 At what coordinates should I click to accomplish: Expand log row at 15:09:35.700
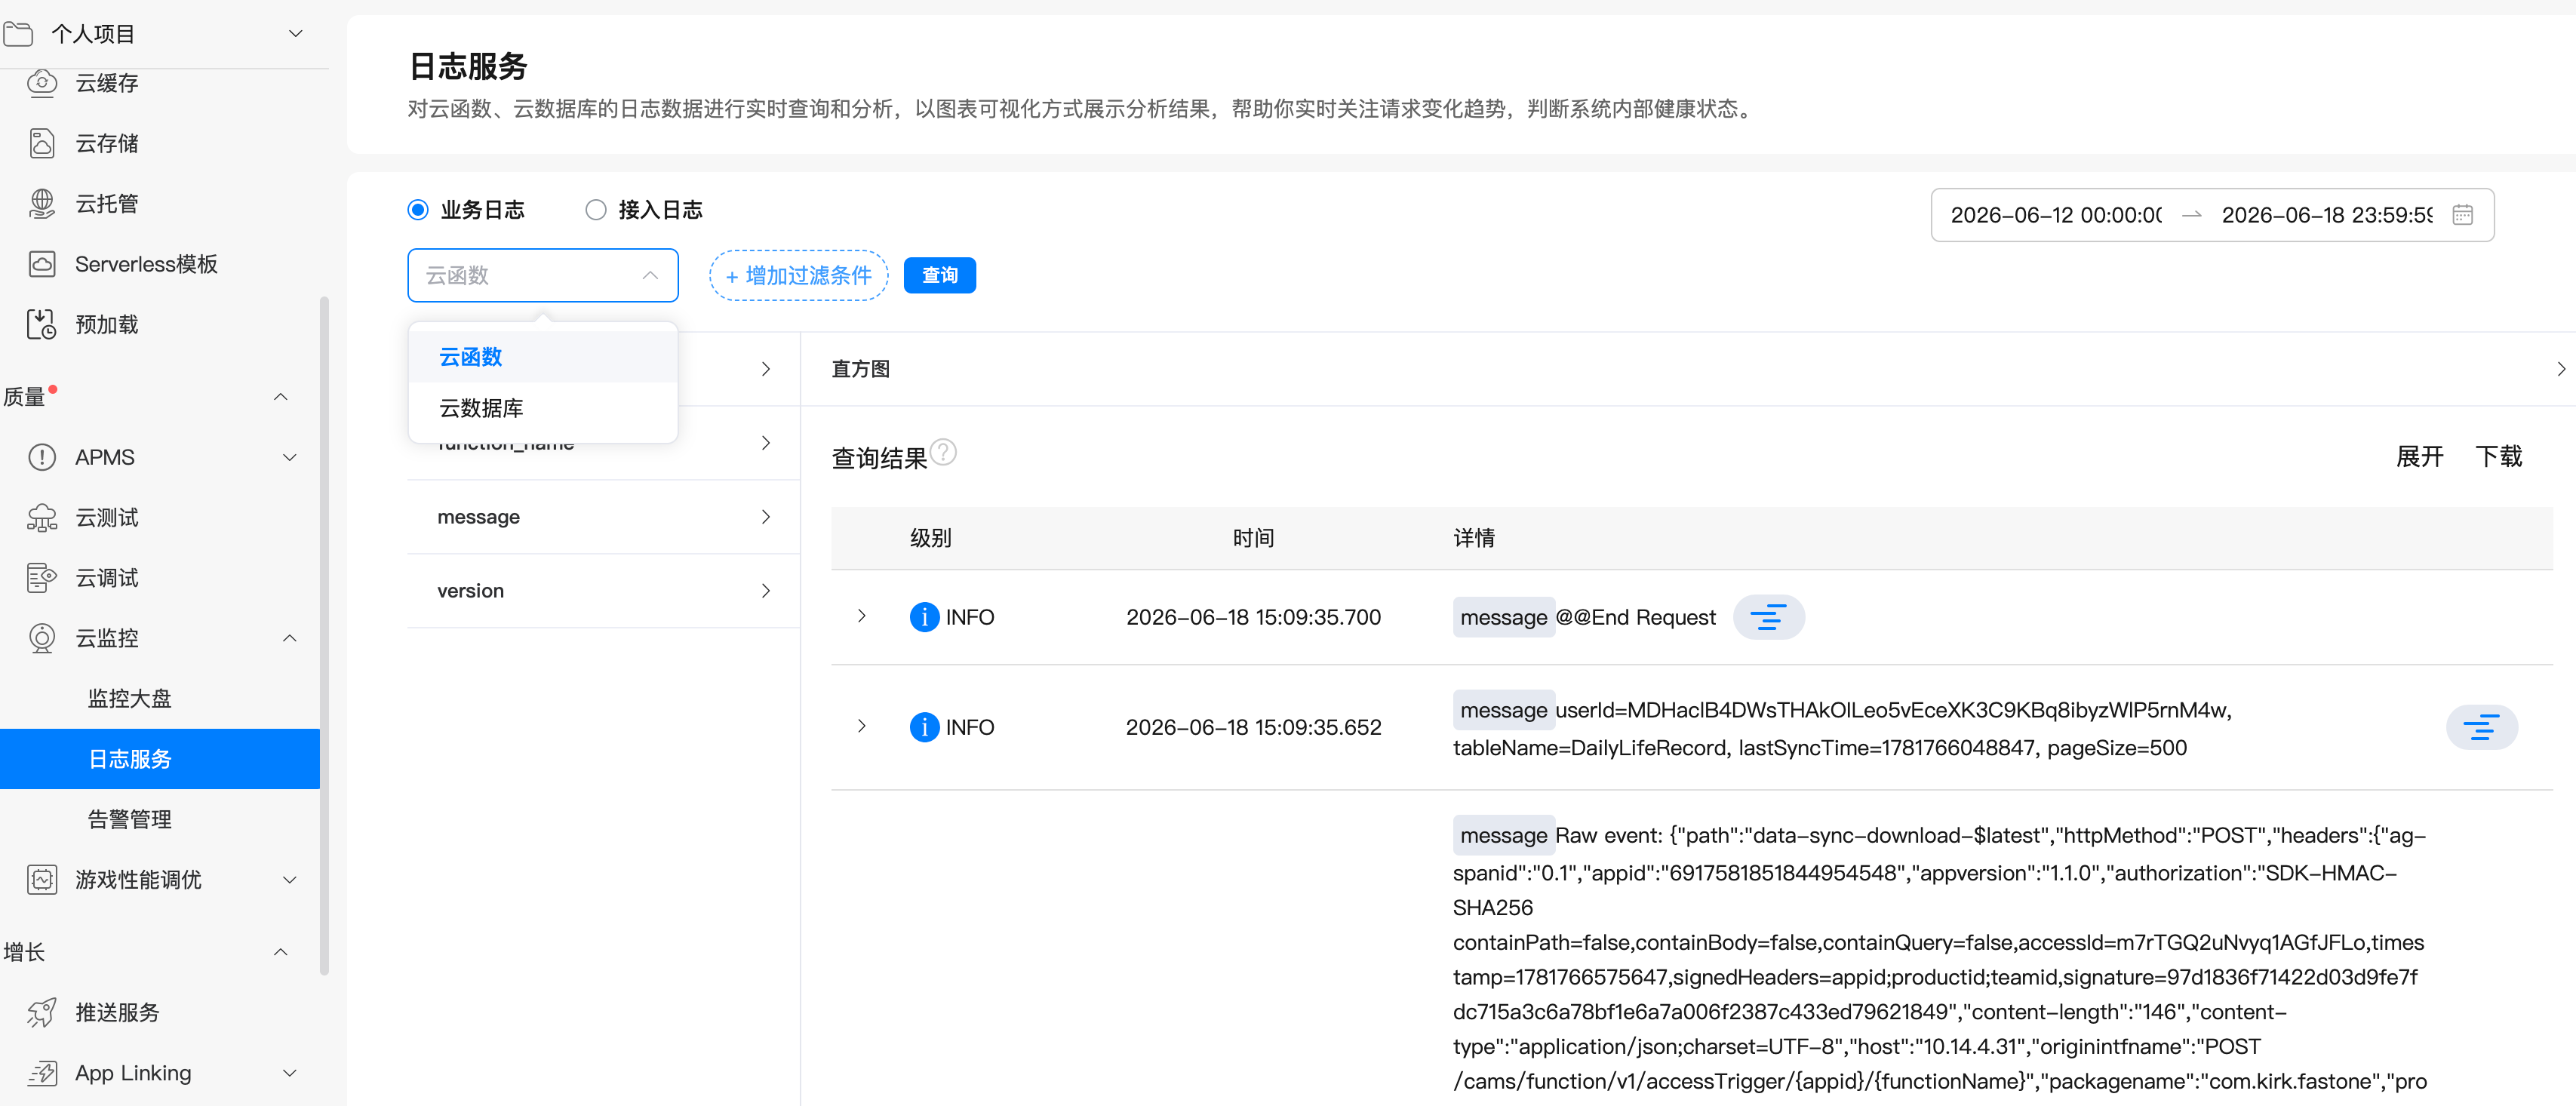point(862,616)
